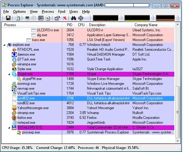Toggle the Show Process Tree toolbar icon
Screen dimensions: 194x152
34,18
